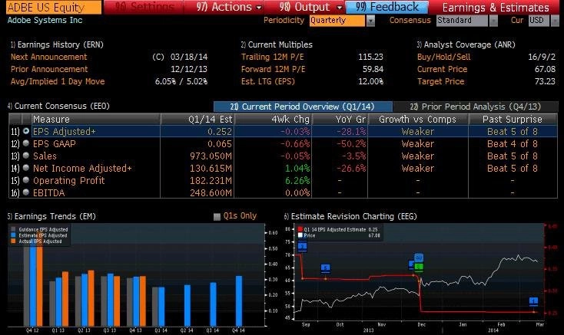Click the blue Estimate EPS Adjusted legend swatch
Image resolution: width=564 pixels, height=335 pixels.
click(x=13, y=235)
